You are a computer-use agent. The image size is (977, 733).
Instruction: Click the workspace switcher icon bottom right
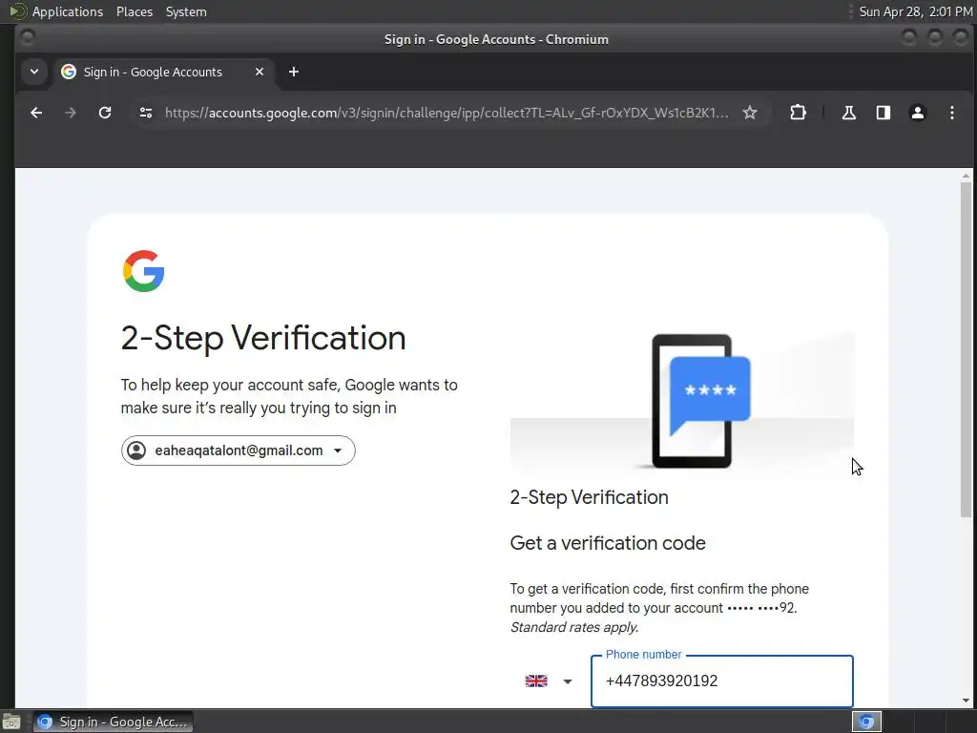866,722
